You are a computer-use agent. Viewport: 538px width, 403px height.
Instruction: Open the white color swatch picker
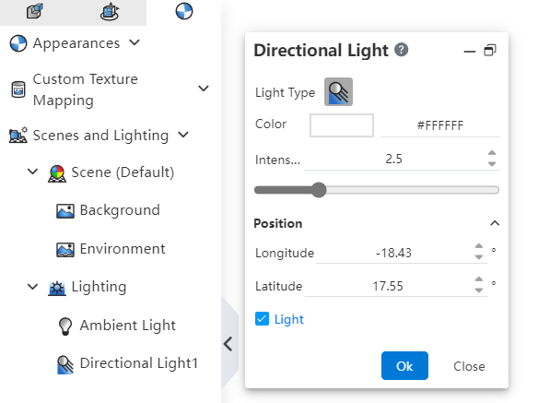[342, 125]
